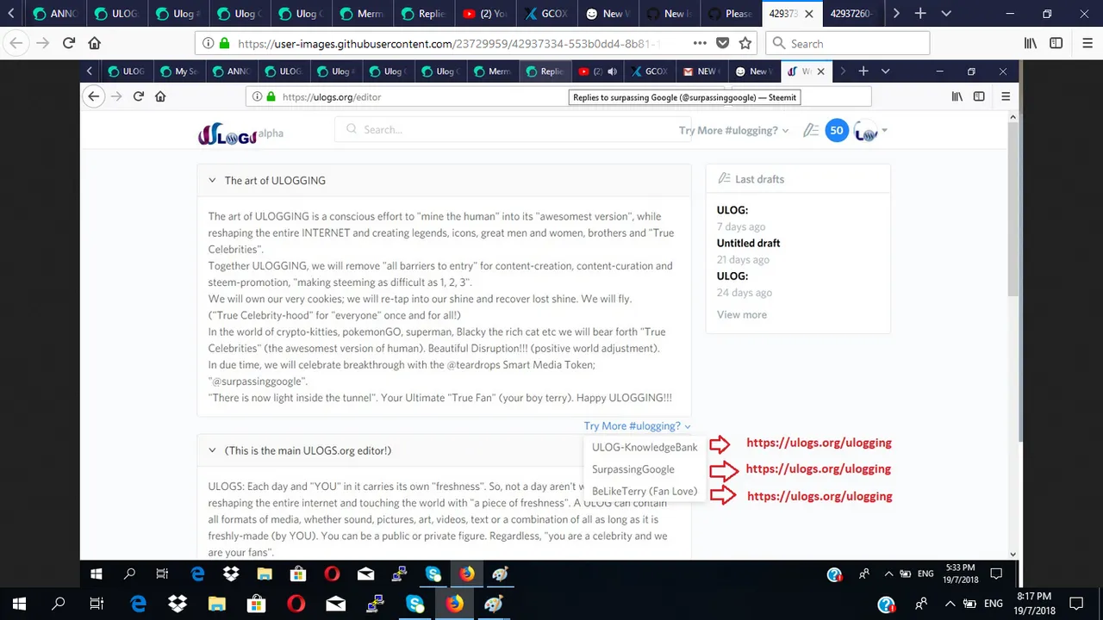Show site information for githubusercontent URL
1103x620 pixels.
[x=207, y=43]
